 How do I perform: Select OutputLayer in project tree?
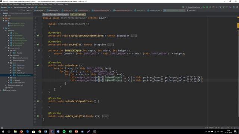point(21,73)
